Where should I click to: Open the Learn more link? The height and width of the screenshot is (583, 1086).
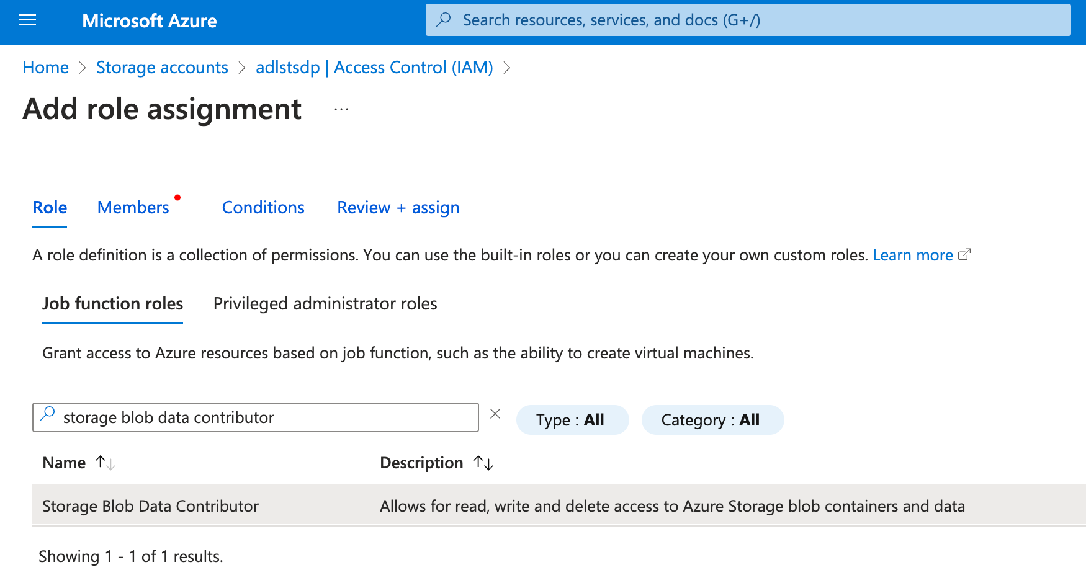click(x=912, y=255)
